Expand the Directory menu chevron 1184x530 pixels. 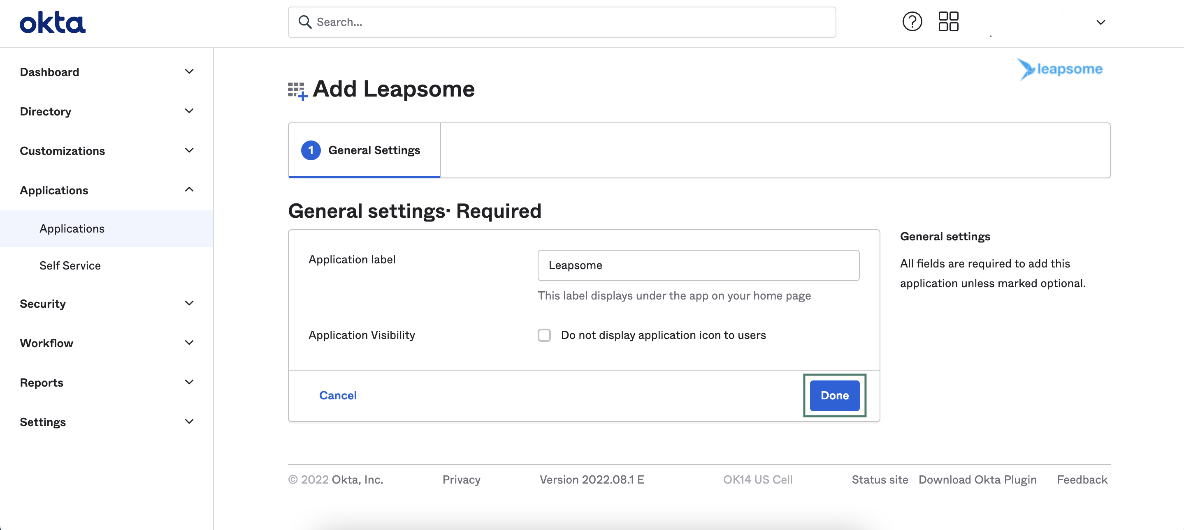click(189, 111)
